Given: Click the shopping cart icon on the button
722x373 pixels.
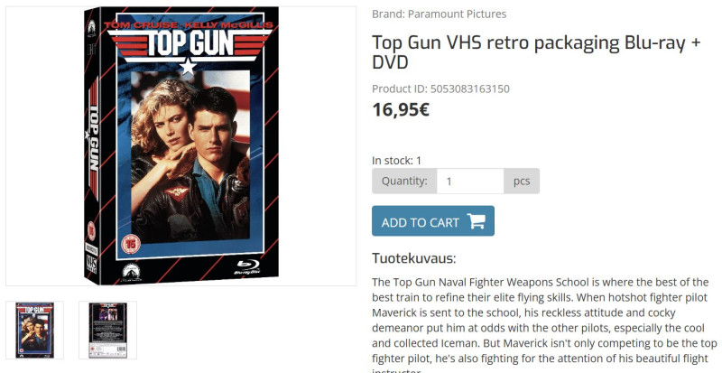Looking at the screenshot, I should tap(477, 221).
